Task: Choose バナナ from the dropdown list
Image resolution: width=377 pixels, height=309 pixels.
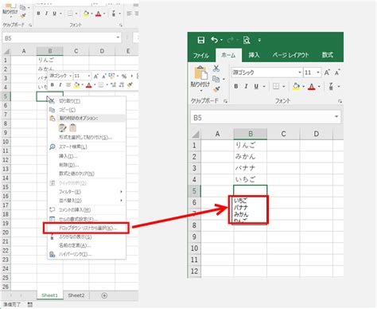Action: pyautogui.click(x=241, y=207)
